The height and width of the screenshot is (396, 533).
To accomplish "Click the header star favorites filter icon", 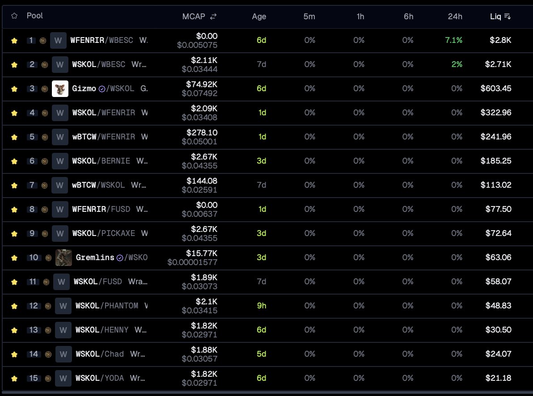I will pyautogui.click(x=14, y=16).
